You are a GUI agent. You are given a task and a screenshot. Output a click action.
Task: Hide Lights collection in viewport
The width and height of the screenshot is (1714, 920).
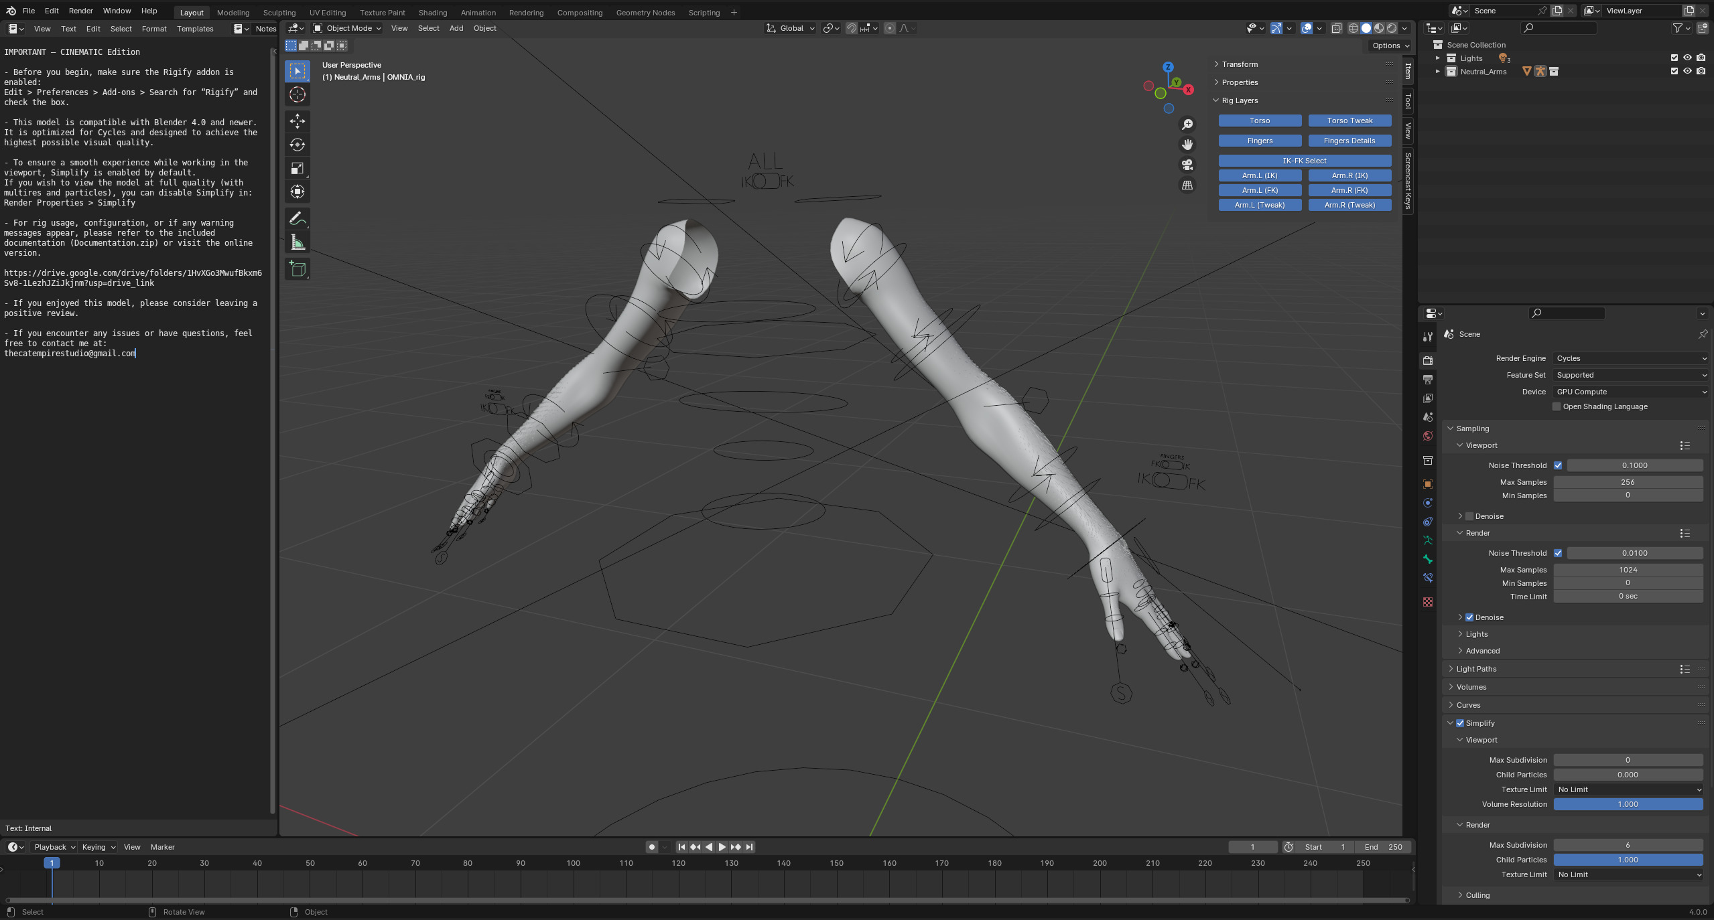(1687, 58)
